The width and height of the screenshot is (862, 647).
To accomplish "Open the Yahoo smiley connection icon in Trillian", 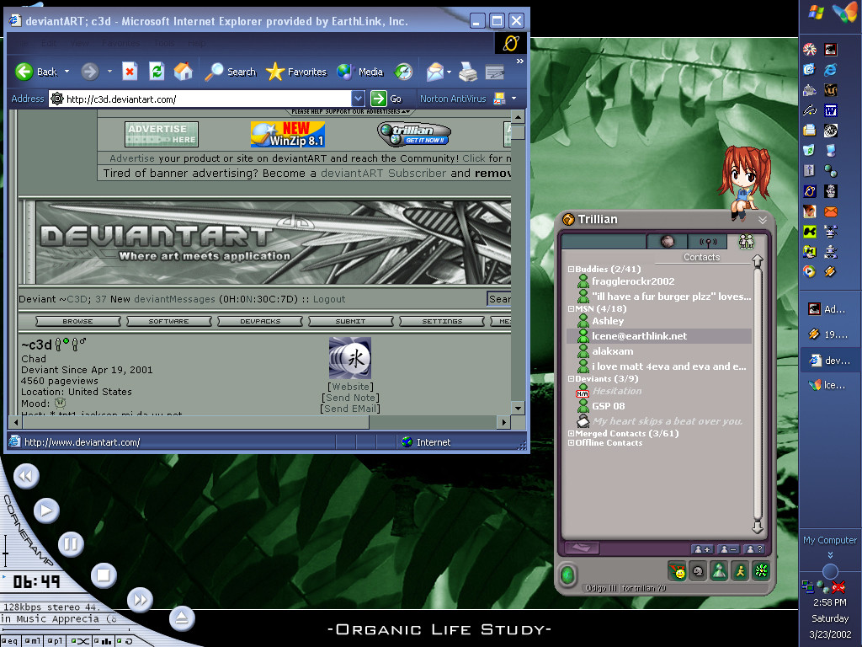I will (678, 572).
